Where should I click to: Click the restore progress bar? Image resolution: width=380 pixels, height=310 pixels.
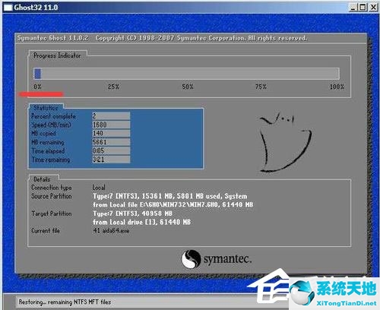(x=186, y=74)
